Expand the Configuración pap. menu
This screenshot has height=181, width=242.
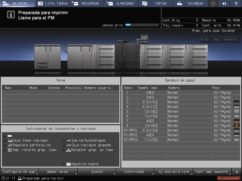20,172
